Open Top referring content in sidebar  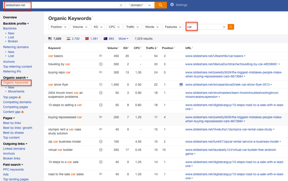[x=17, y=67]
